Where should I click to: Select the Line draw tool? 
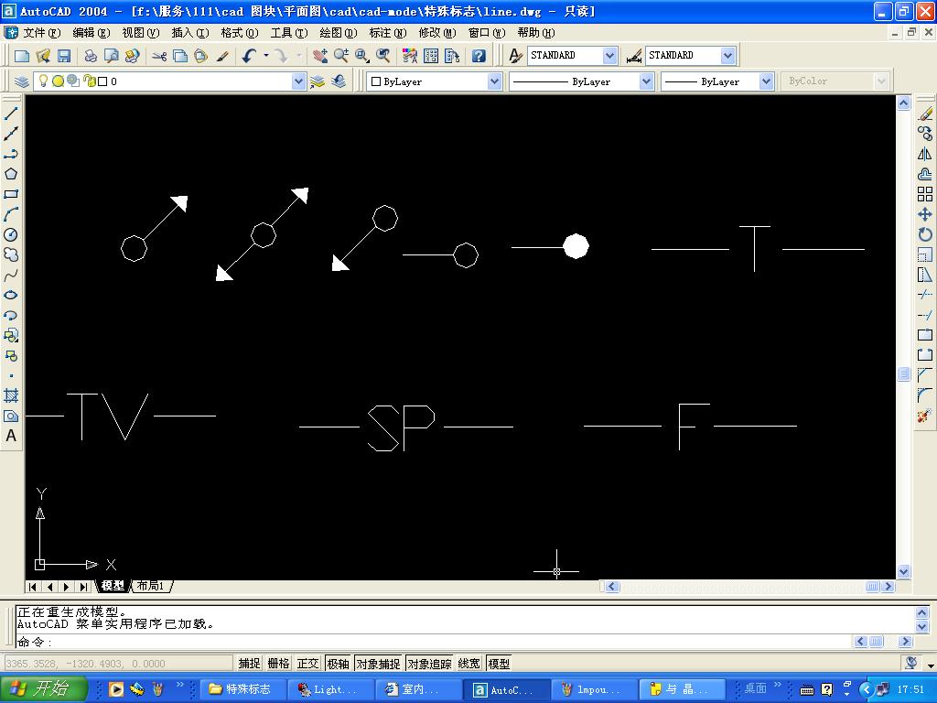click(11, 113)
